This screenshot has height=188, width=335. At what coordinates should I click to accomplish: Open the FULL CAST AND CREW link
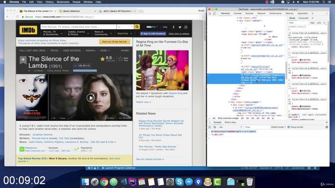click(x=32, y=51)
